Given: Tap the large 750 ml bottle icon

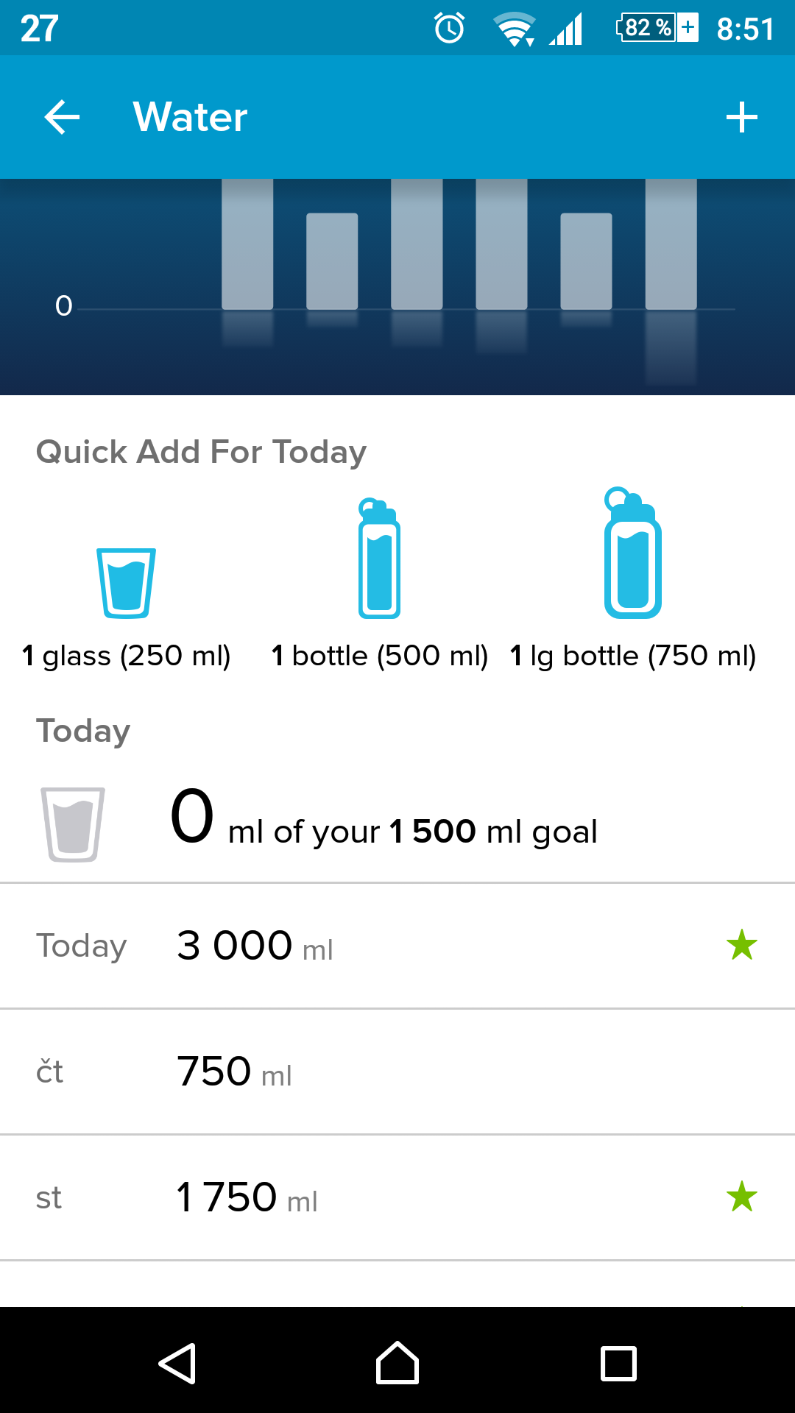Looking at the screenshot, I should click(x=632, y=553).
